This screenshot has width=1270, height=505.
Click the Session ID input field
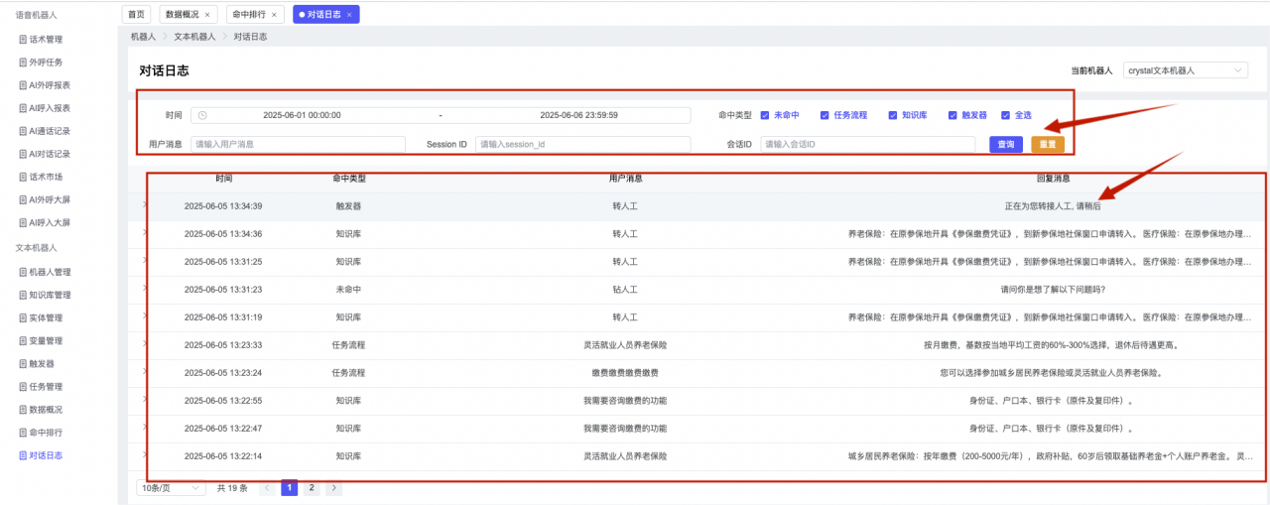point(582,144)
